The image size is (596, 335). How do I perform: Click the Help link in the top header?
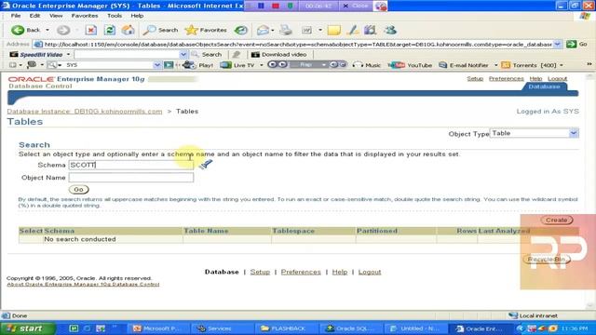coord(535,78)
